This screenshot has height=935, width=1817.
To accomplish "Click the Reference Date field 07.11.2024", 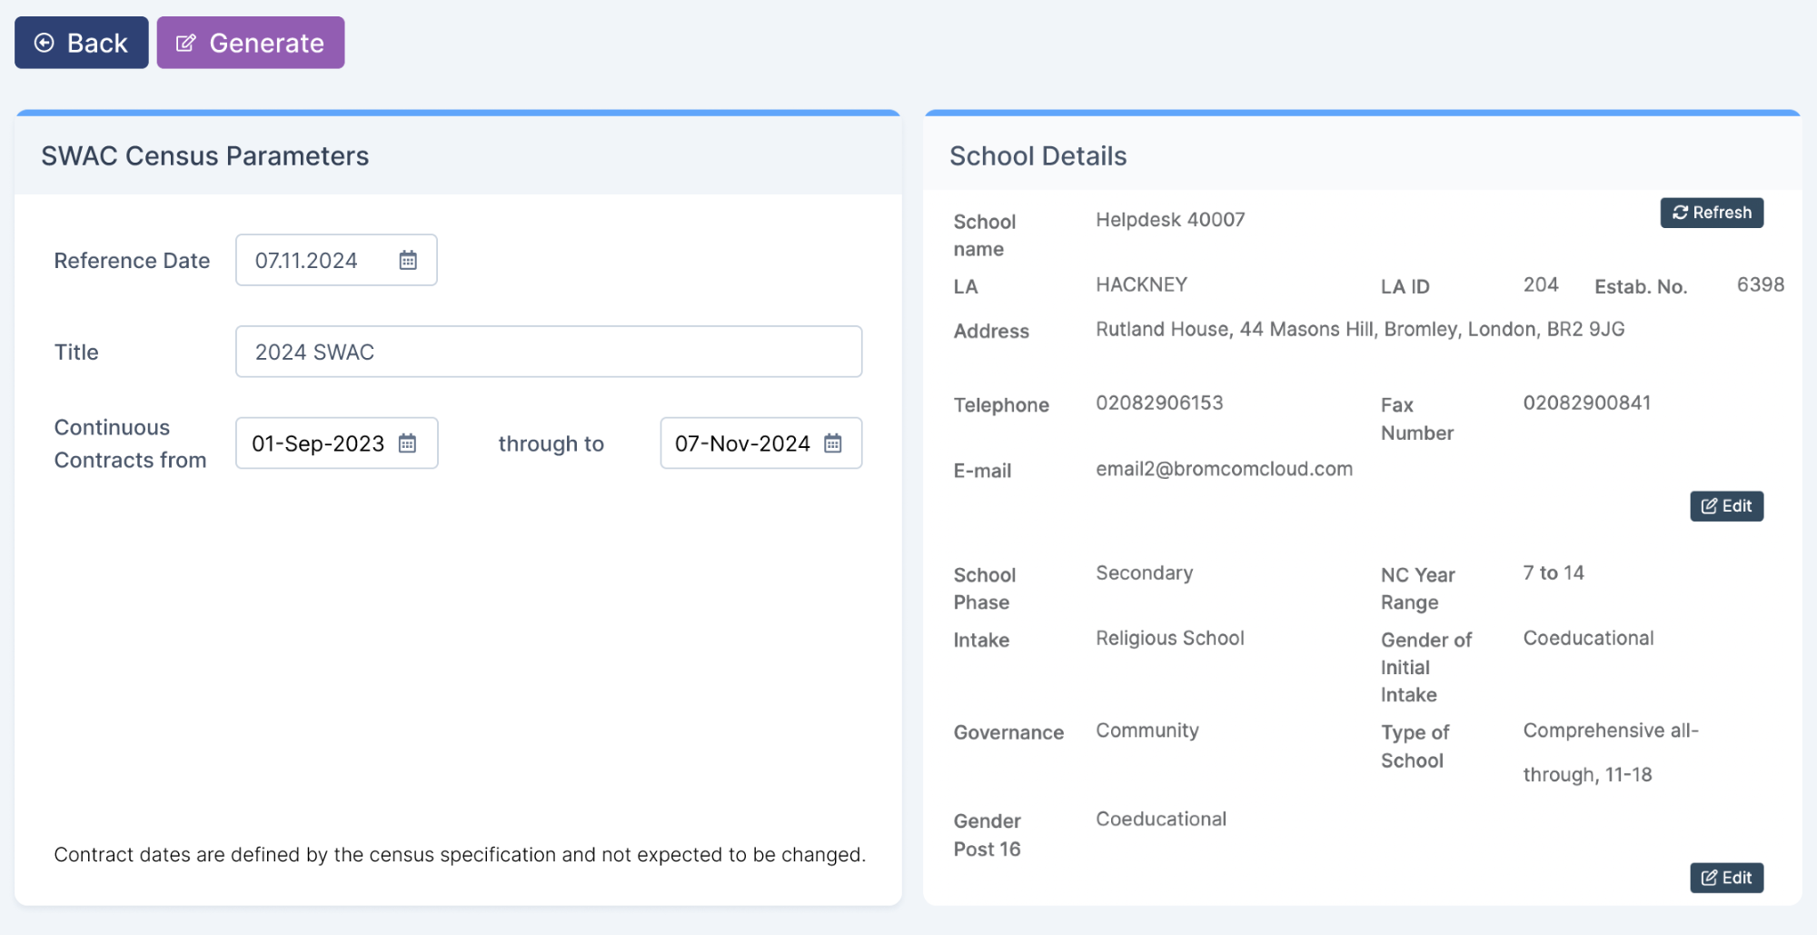I will coord(336,261).
